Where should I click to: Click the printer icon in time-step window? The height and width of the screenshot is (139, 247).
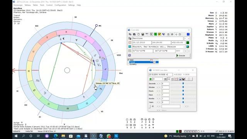point(165,79)
